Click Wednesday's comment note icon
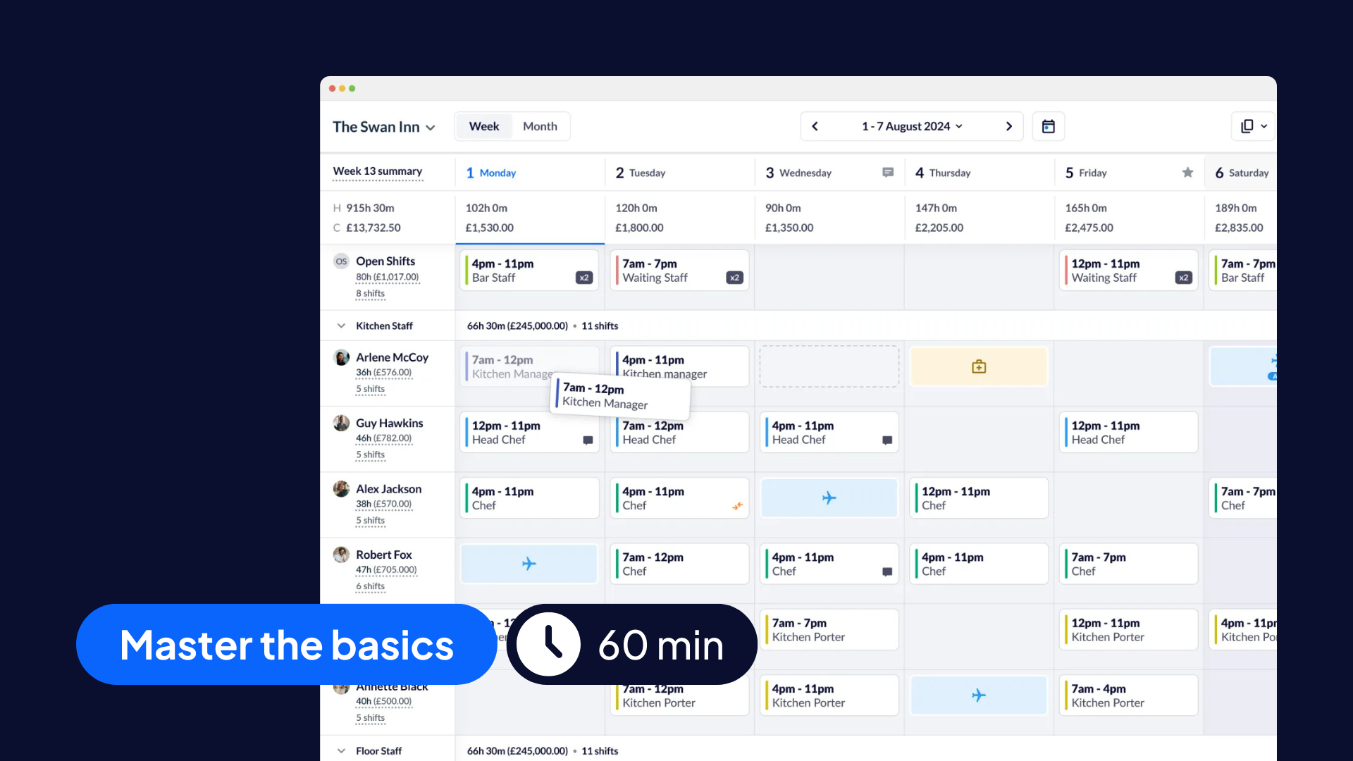The height and width of the screenshot is (761, 1353). [x=888, y=173]
